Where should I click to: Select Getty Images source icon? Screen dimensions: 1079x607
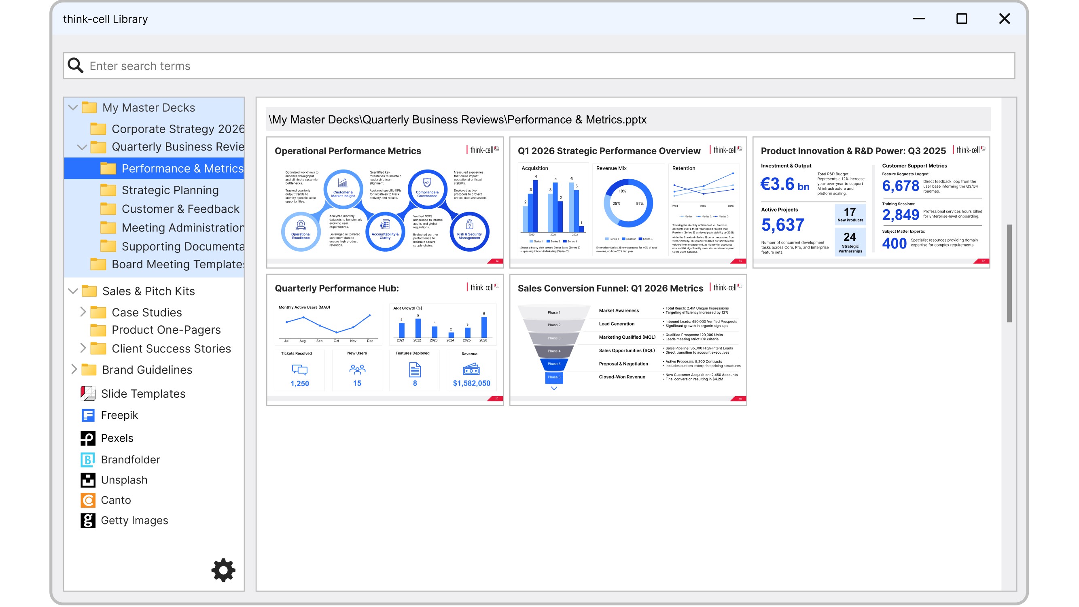tap(87, 520)
